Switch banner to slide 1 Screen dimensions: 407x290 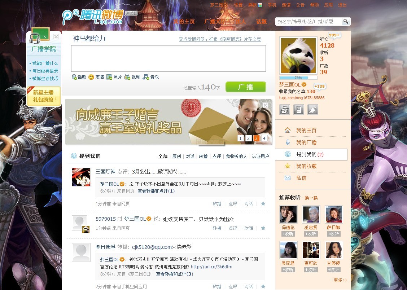240,138
